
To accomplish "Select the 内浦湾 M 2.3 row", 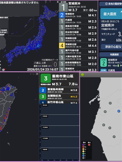I will pyautogui.click(x=78, y=21).
